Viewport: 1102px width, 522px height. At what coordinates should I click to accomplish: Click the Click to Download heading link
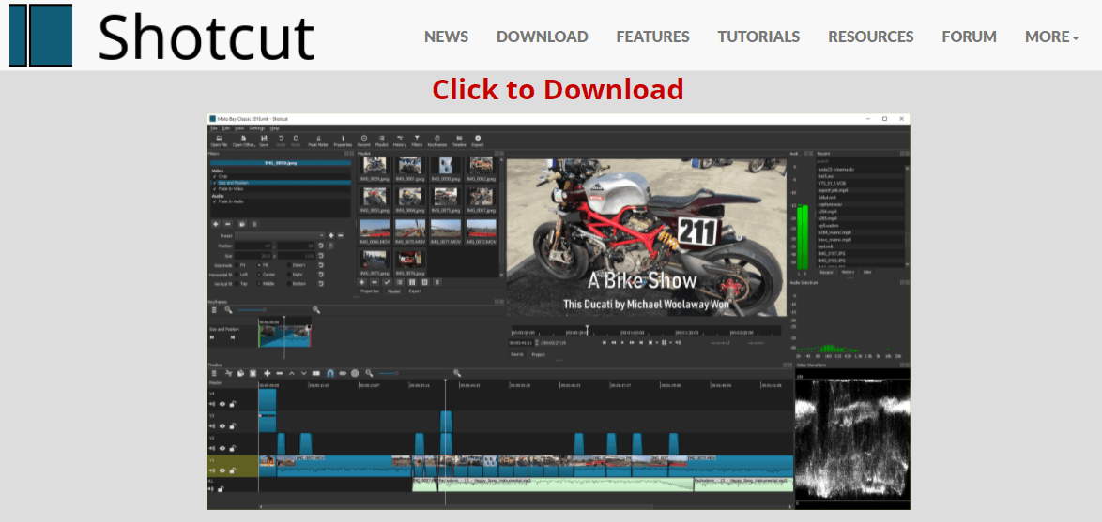[x=558, y=90]
